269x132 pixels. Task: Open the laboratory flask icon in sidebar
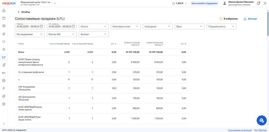point(4,65)
